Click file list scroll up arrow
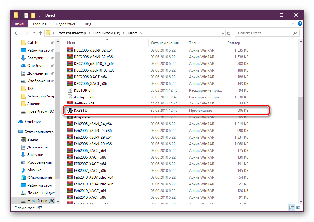This screenshot has height=222, width=314. coord(300,42)
